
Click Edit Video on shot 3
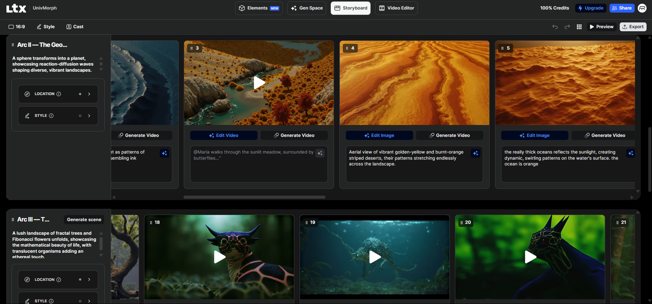[x=224, y=135]
